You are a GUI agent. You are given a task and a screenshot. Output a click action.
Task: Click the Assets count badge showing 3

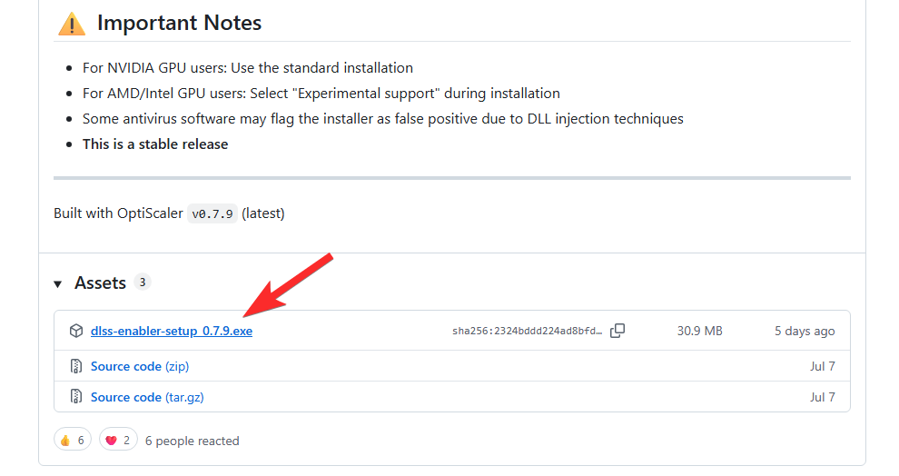tap(142, 283)
